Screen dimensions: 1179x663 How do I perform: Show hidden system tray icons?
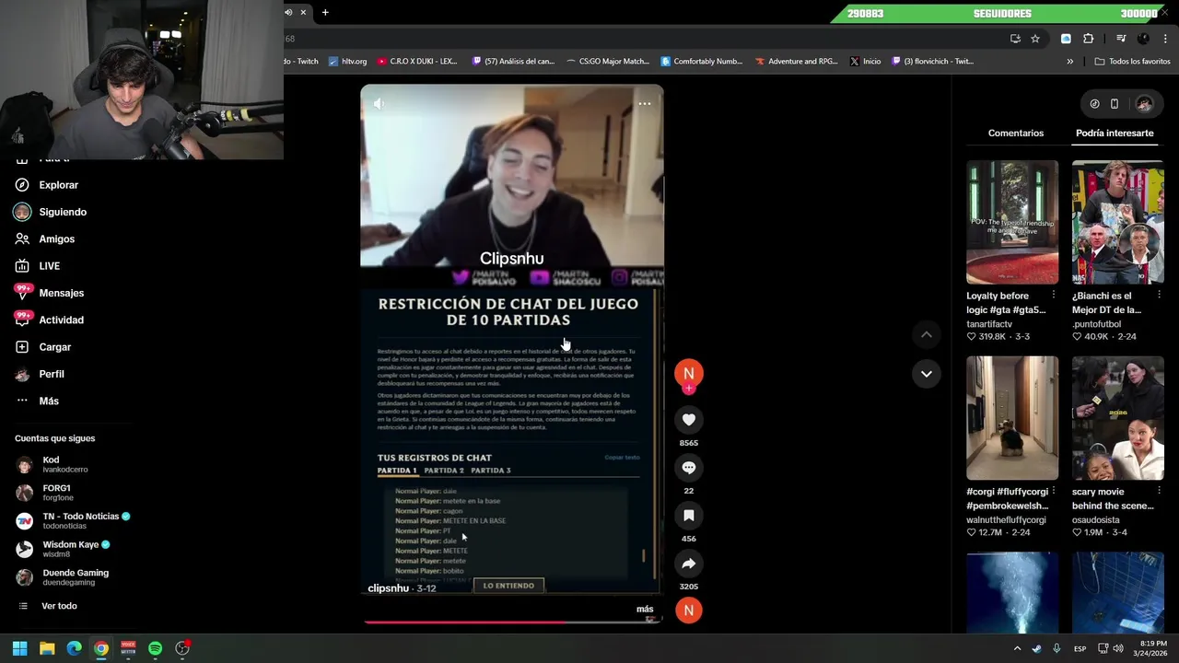pos(1017,648)
